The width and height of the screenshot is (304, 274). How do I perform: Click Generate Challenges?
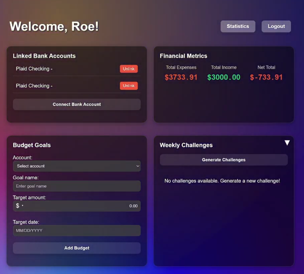pyautogui.click(x=224, y=160)
